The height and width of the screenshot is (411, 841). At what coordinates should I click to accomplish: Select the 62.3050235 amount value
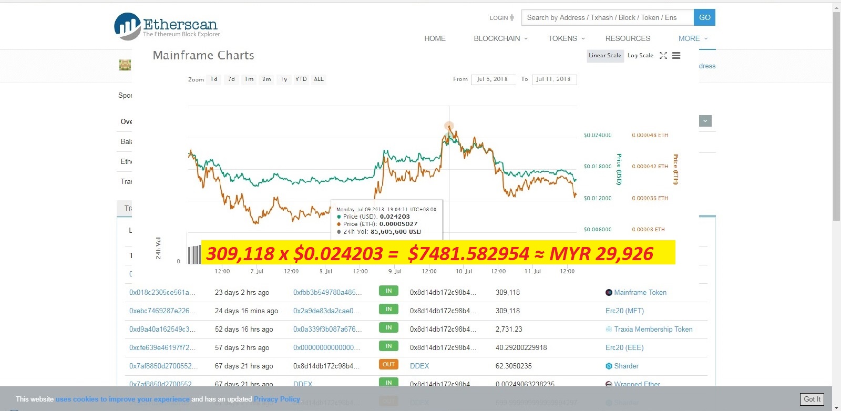click(x=514, y=366)
